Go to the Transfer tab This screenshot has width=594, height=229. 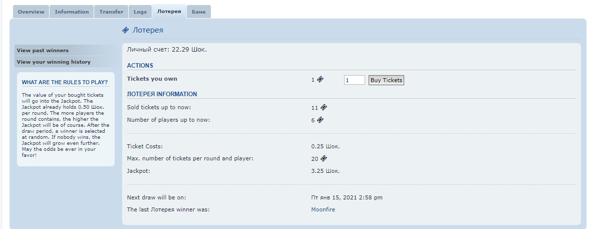coord(111,12)
